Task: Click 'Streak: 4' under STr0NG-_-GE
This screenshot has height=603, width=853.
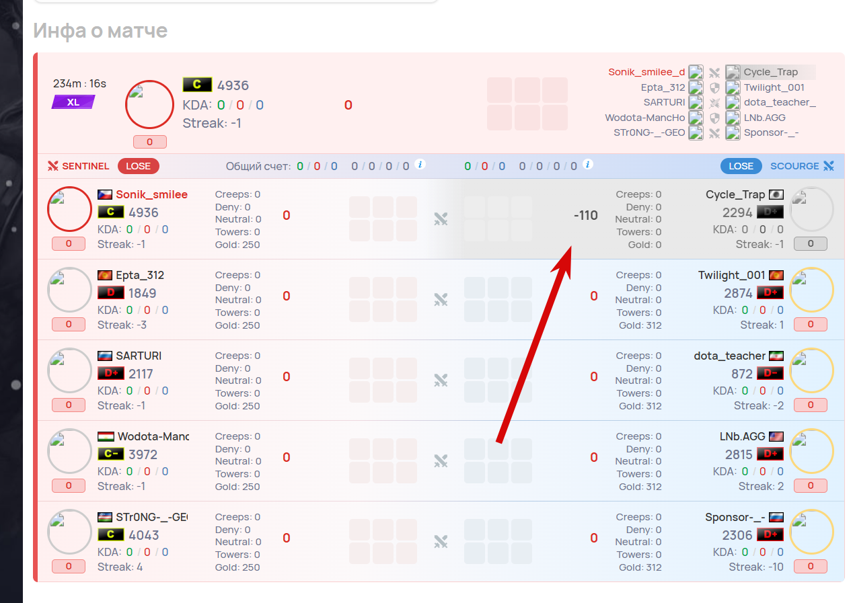Action: [120, 567]
